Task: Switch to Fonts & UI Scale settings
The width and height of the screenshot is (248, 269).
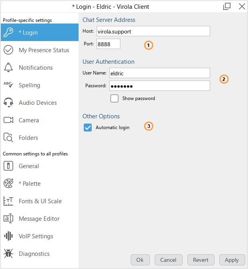Action: click(x=40, y=201)
